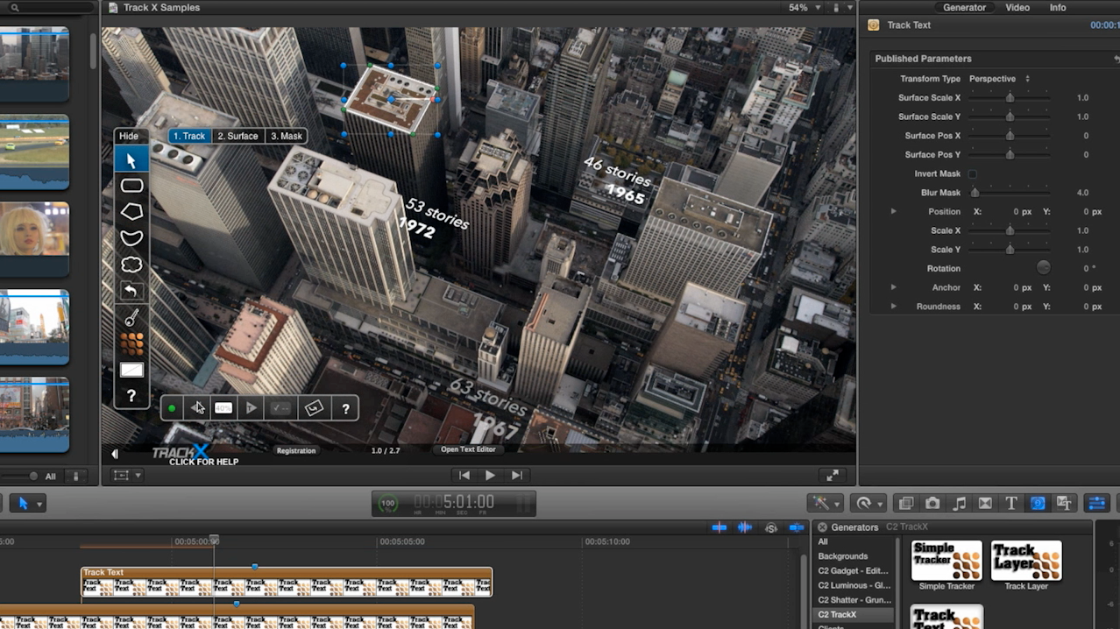Switch to the 2. Surface tab
1120x629 pixels.
[237, 136]
